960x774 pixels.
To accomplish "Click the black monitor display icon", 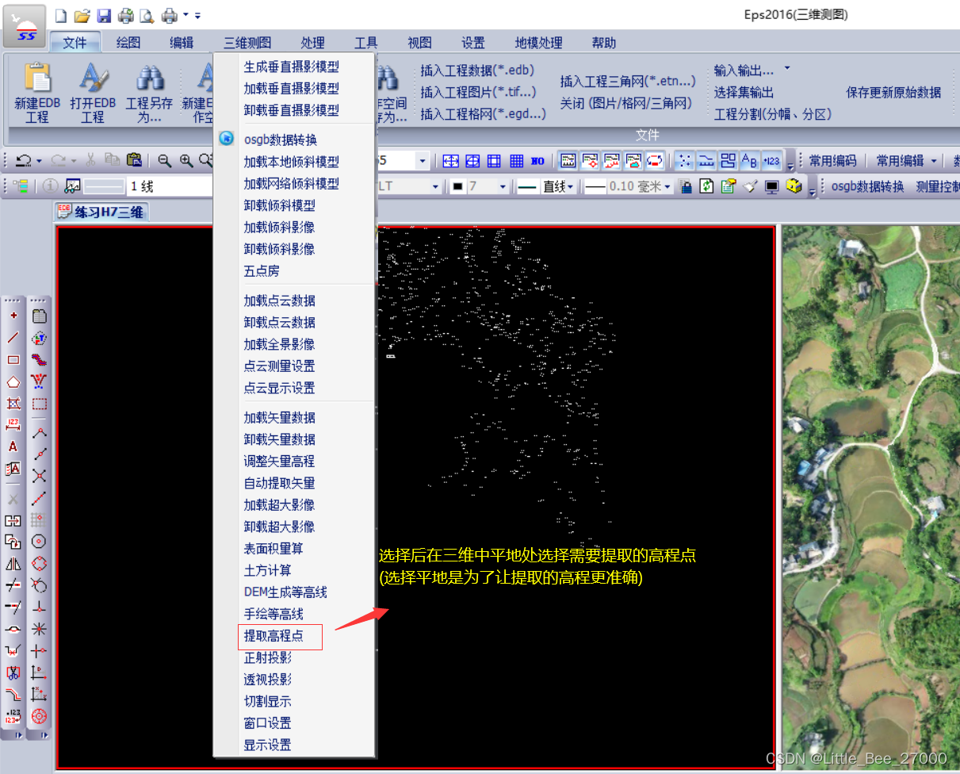I will point(771,186).
